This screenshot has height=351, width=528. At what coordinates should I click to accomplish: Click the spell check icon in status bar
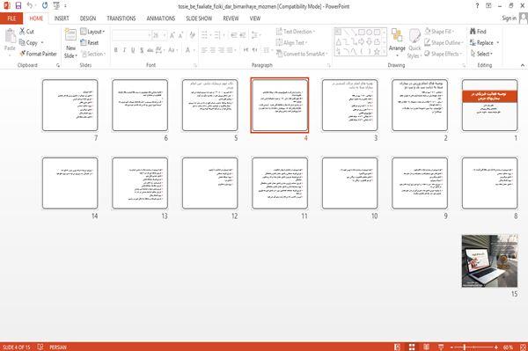click(40, 347)
